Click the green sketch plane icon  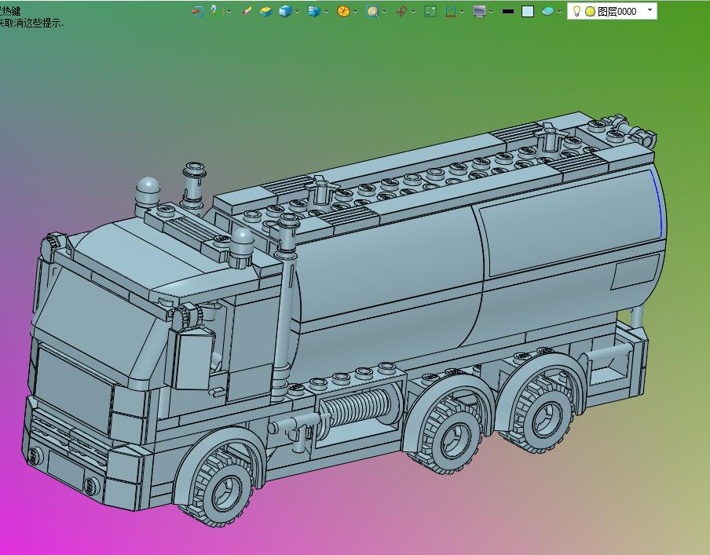point(430,11)
